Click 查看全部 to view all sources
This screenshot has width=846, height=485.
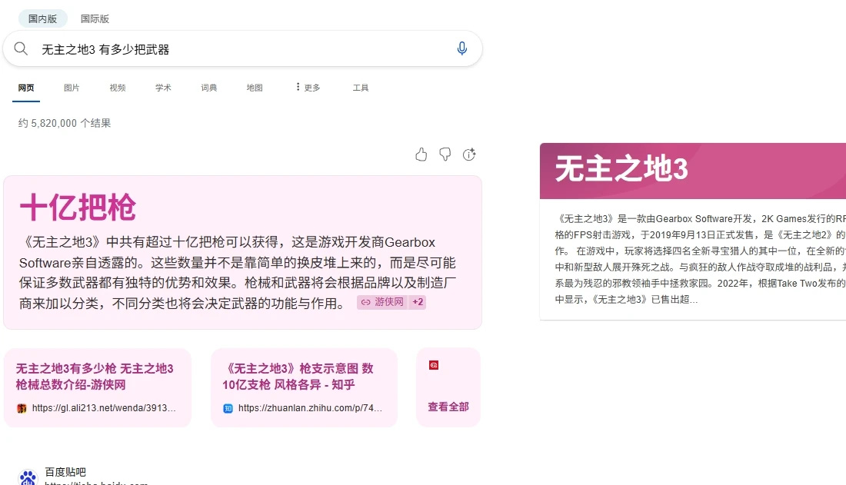tap(448, 407)
